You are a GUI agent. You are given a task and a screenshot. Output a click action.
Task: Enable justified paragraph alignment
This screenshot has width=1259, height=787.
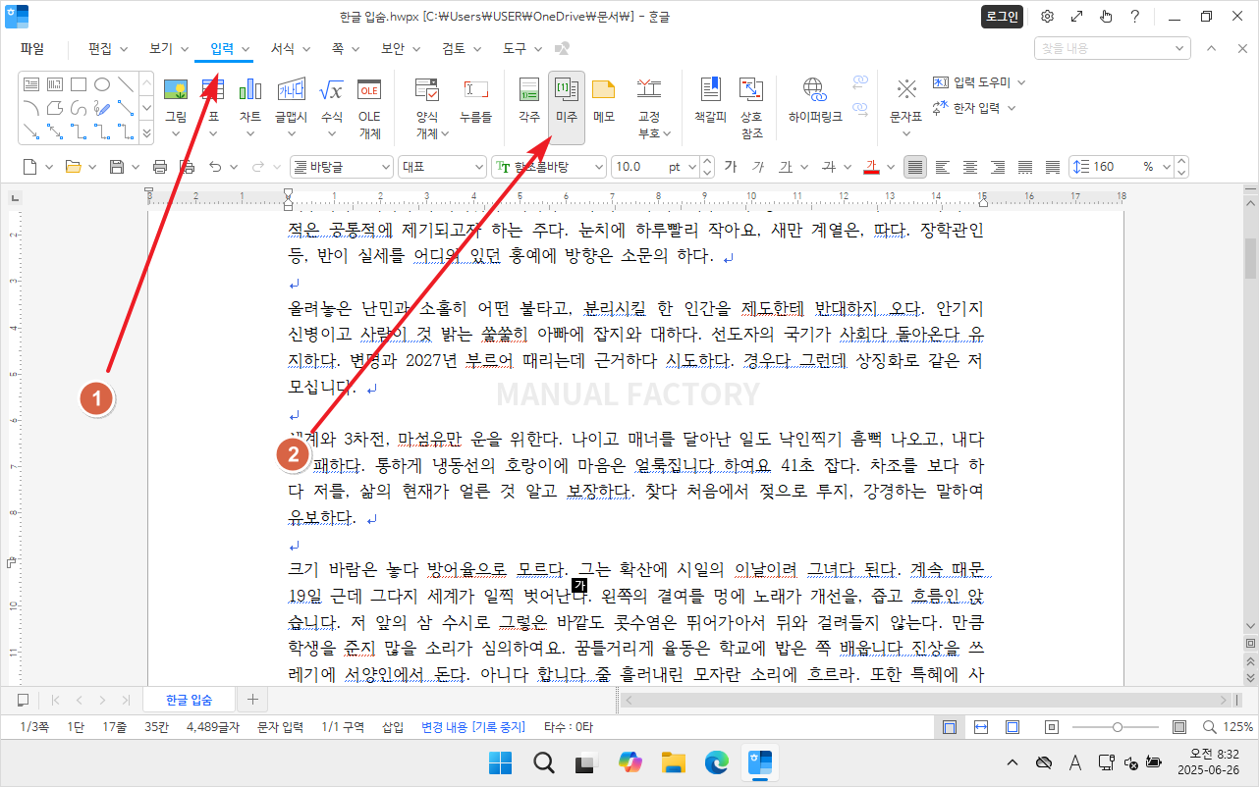coord(915,167)
